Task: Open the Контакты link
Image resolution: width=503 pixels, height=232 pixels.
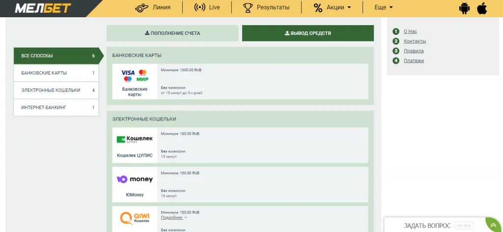Action: pos(415,41)
